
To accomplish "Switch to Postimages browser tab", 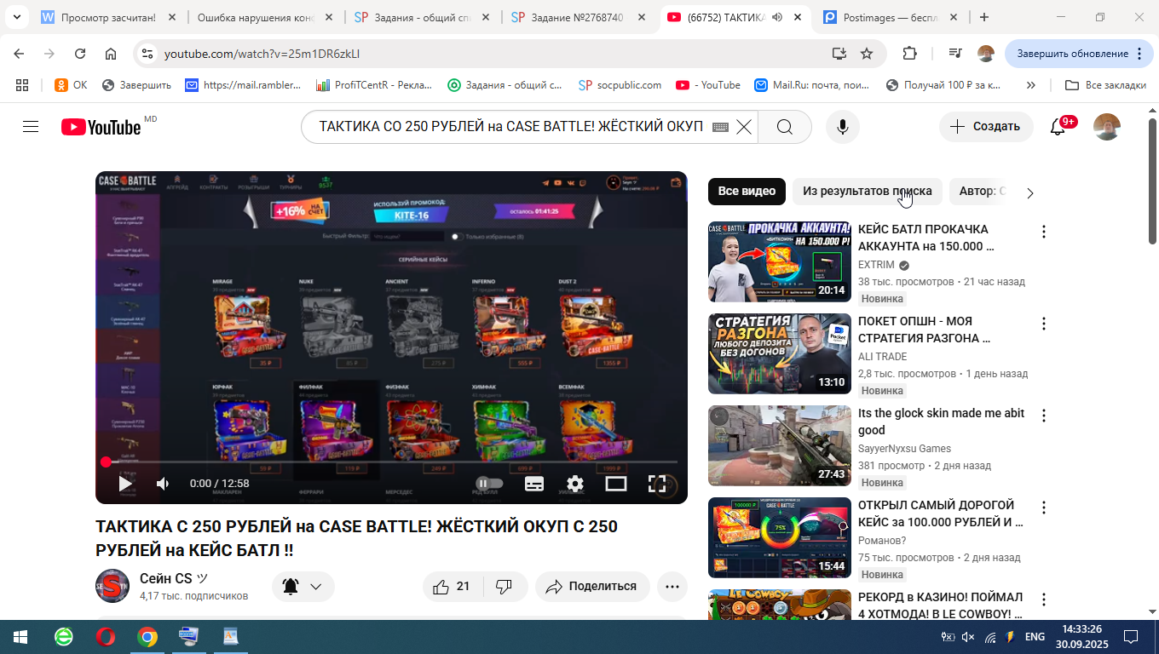I will (889, 17).
